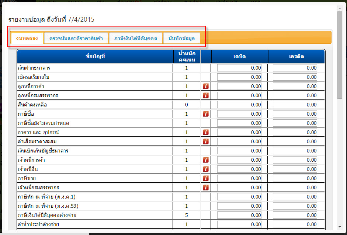Screen dimensions: 347x235
Task: Open info icon for ค่าเสื่อมราคาสะสม row
Action: point(206,141)
